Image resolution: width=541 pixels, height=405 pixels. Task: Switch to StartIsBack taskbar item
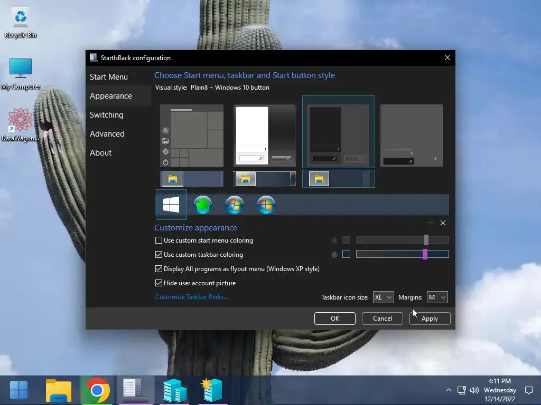pyautogui.click(x=135, y=390)
